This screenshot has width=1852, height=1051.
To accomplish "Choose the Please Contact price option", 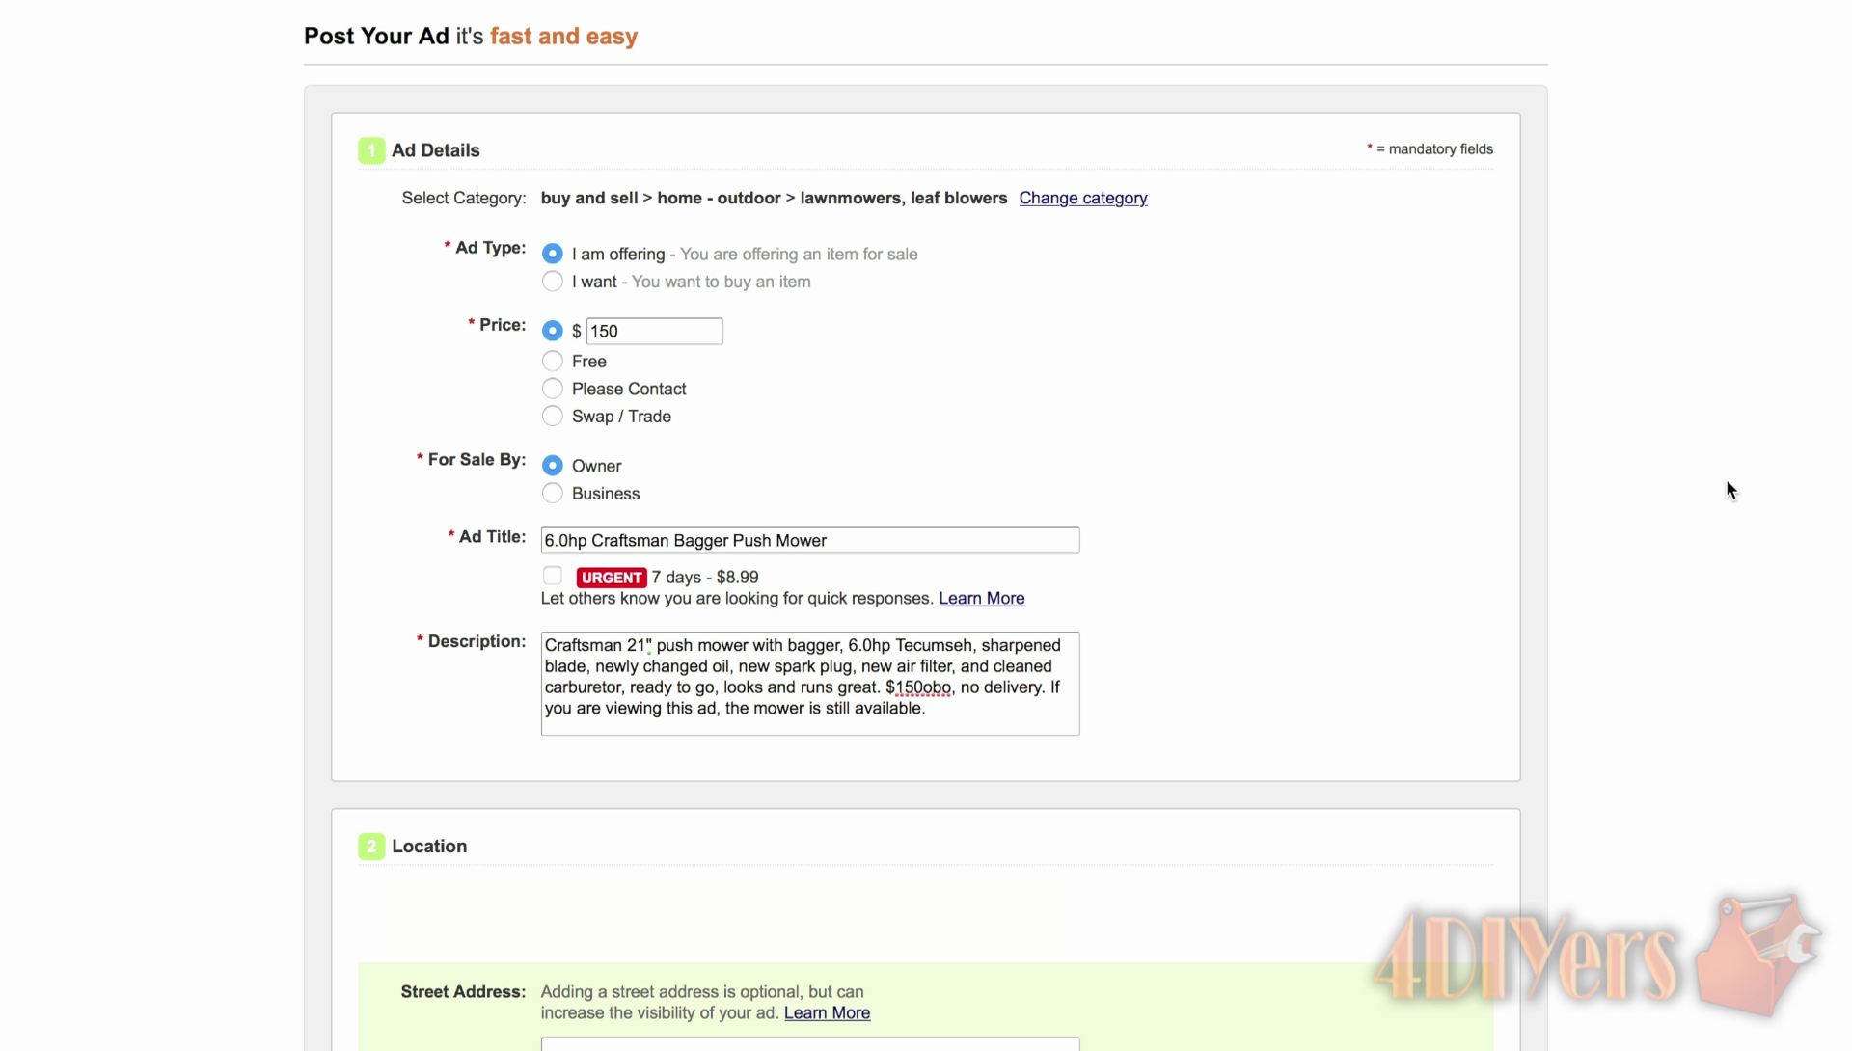I will click(552, 389).
